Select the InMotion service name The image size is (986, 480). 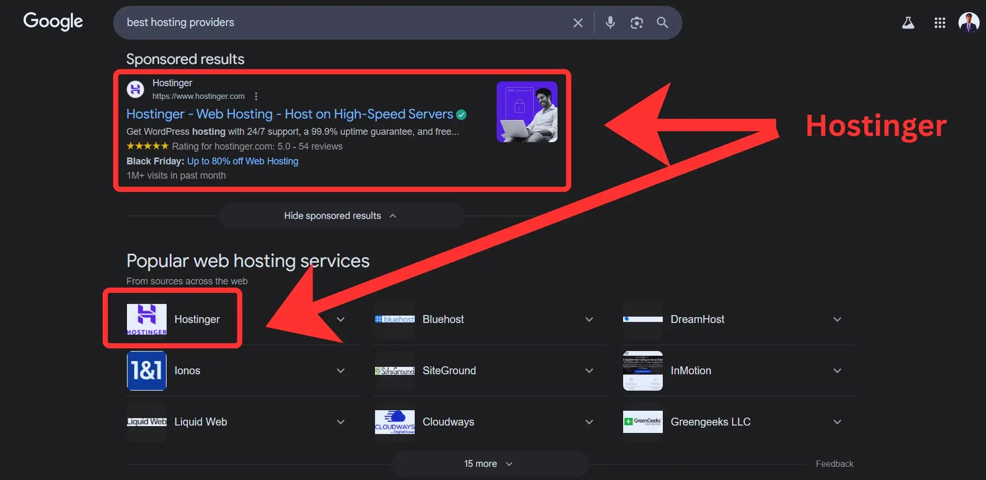(x=691, y=371)
